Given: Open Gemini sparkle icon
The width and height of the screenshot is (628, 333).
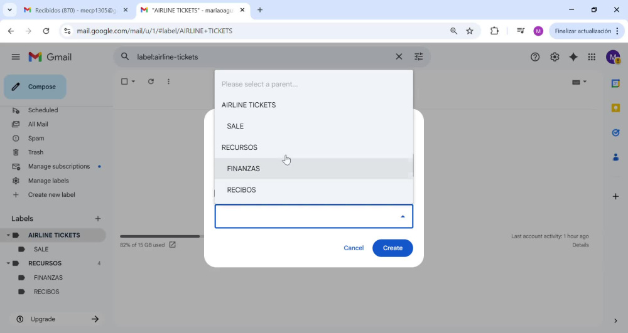Looking at the screenshot, I should pos(573,57).
